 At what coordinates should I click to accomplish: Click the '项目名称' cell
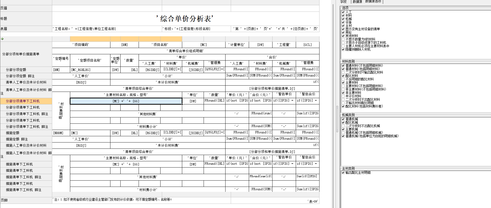pos(160,45)
